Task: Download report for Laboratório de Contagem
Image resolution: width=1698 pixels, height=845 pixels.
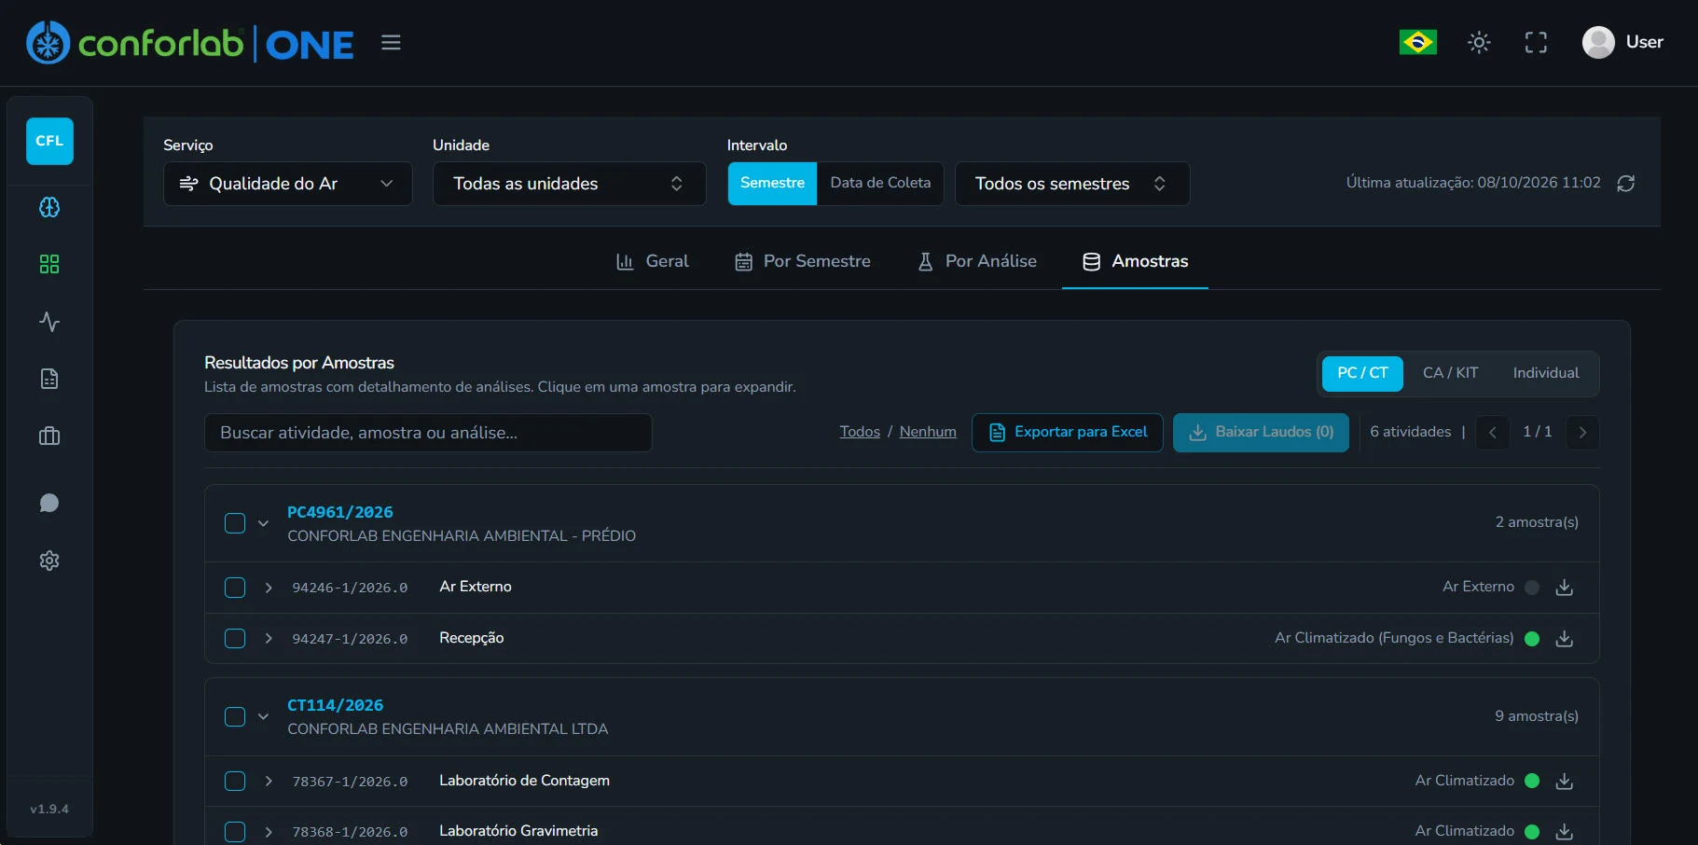Action: click(x=1565, y=782)
